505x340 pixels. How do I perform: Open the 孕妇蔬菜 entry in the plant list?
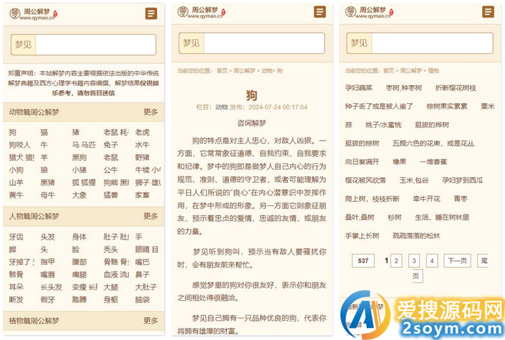pos(359,88)
